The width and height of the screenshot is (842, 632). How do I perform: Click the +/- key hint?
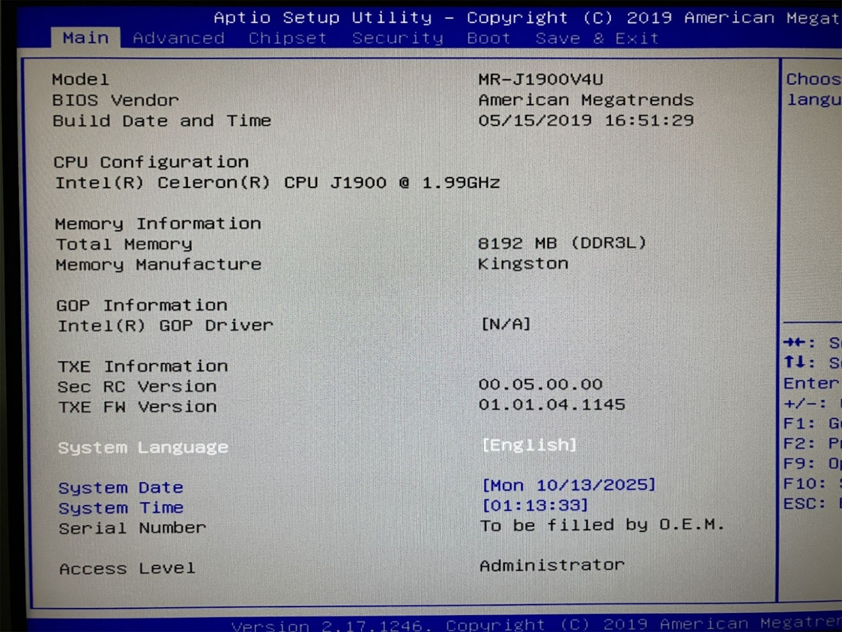[x=812, y=404]
